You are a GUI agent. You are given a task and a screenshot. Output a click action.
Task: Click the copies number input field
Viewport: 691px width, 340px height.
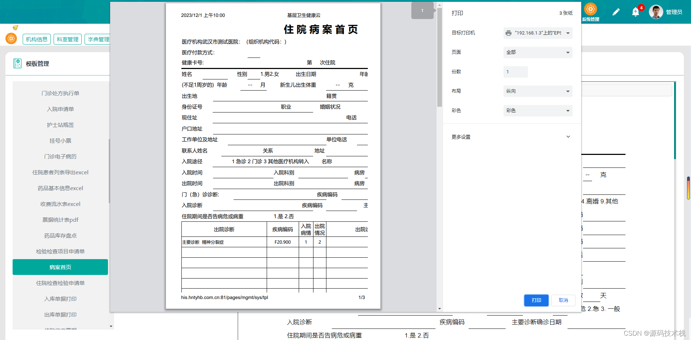pos(515,72)
